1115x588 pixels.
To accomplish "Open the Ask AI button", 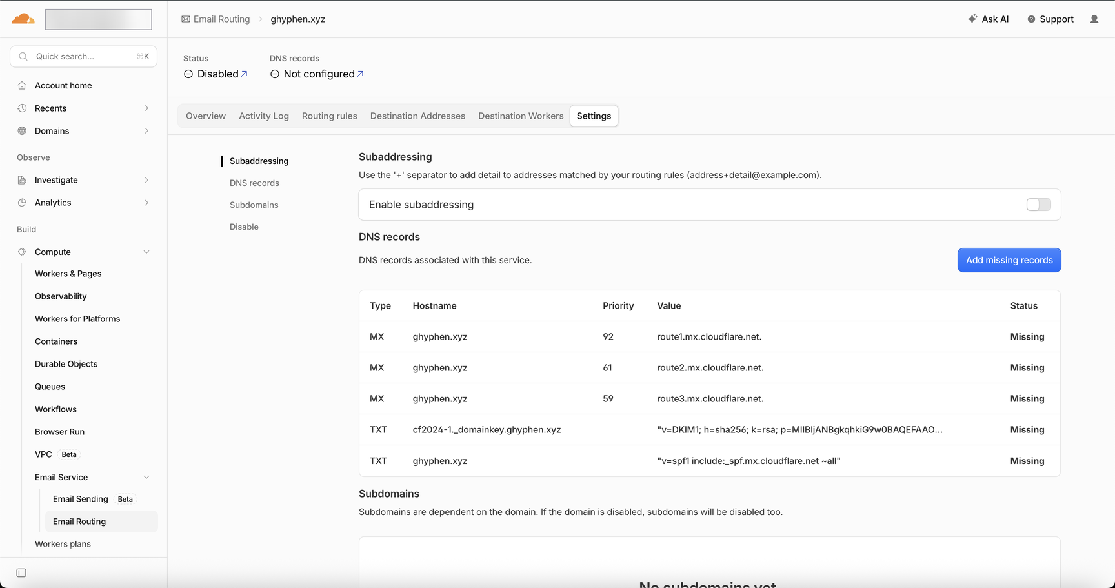I will [x=988, y=19].
